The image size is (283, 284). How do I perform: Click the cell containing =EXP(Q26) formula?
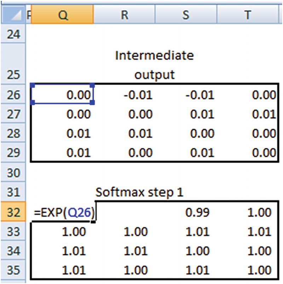[x=64, y=212]
